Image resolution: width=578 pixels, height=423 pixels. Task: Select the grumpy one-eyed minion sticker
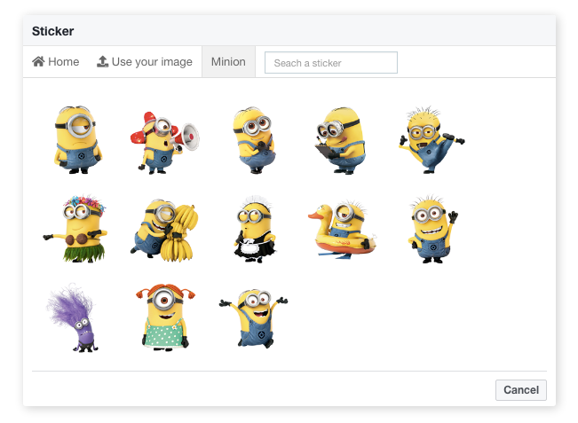tap(76, 139)
